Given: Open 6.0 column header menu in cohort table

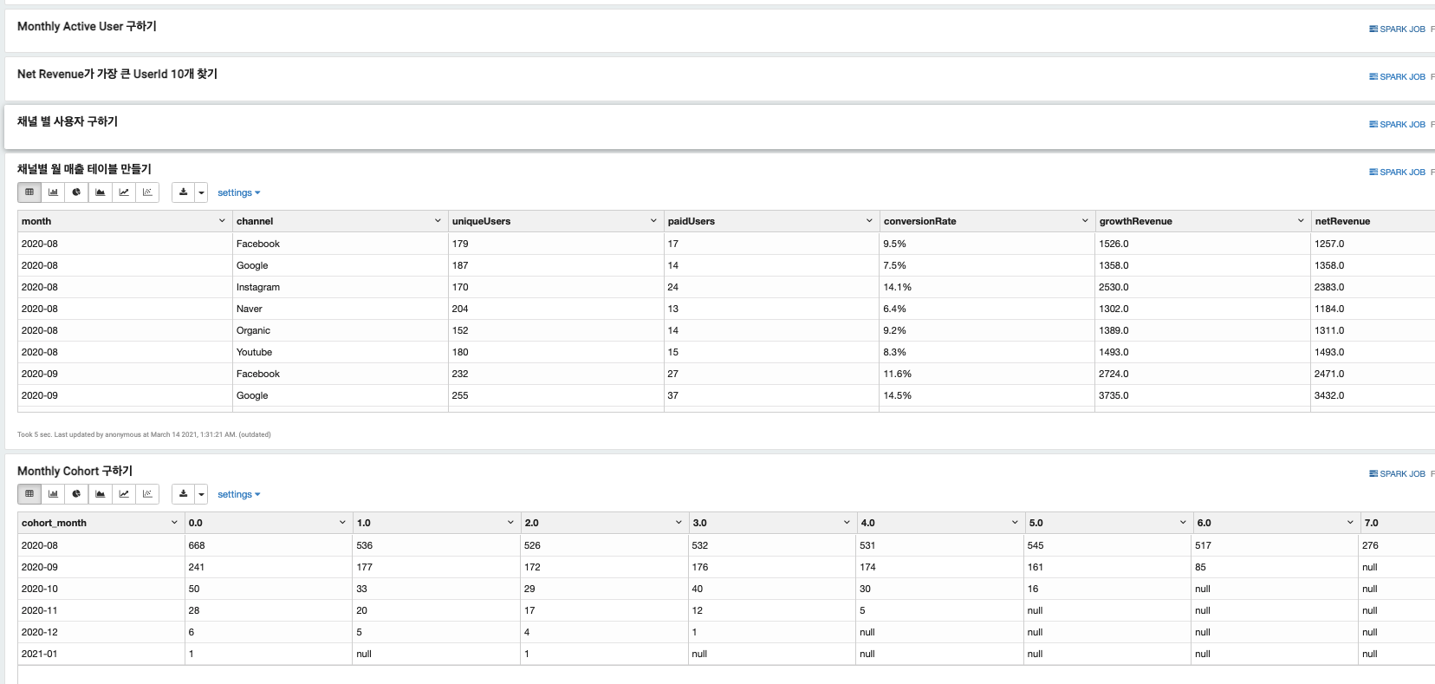Looking at the screenshot, I should (x=1350, y=523).
